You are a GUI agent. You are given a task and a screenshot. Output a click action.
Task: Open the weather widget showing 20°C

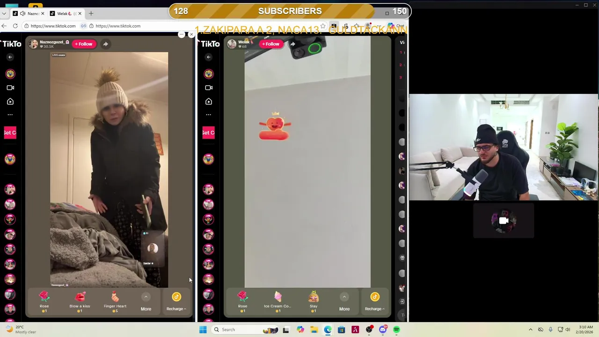[21, 330]
